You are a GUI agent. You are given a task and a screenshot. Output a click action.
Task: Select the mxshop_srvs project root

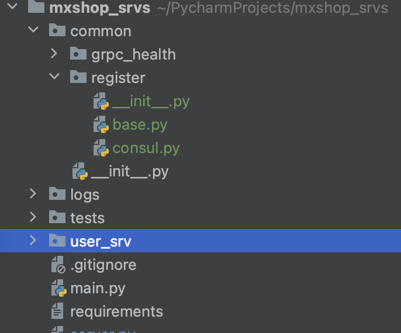pos(100,8)
